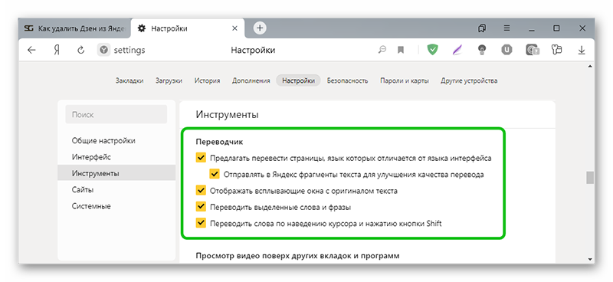Click the Переводчик heading
Screen dimensions: 613x282
220,142
